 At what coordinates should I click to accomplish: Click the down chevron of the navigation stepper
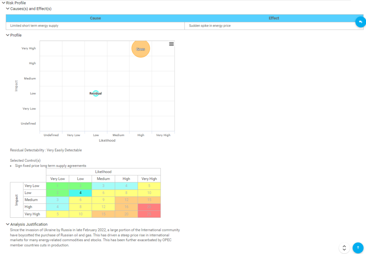pyautogui.click(x=344, y=250)
